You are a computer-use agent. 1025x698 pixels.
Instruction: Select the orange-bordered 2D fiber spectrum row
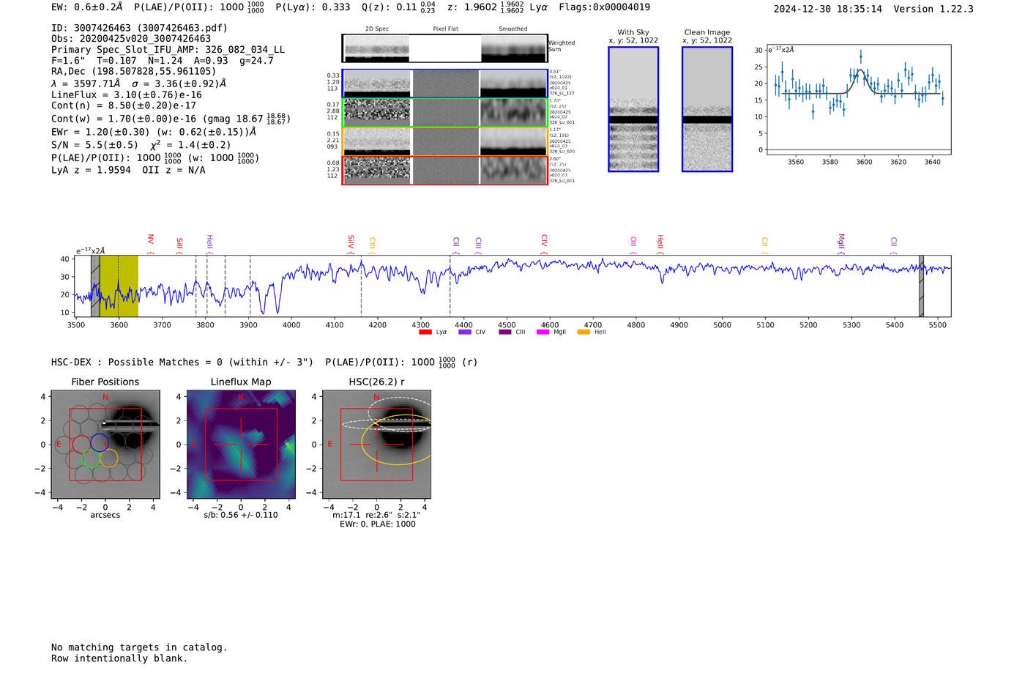coord(445,141)
